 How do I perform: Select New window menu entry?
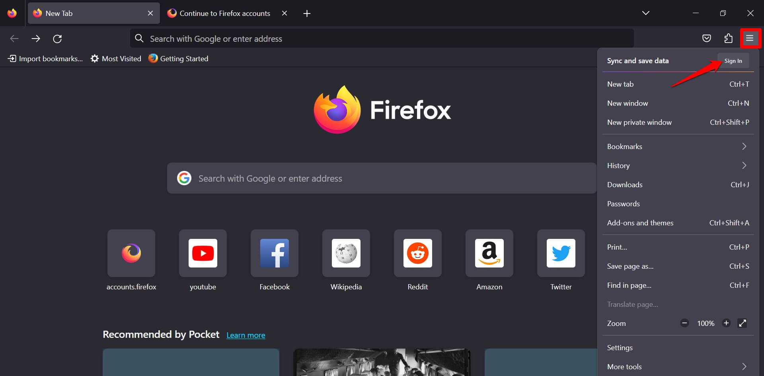point(678,103)
